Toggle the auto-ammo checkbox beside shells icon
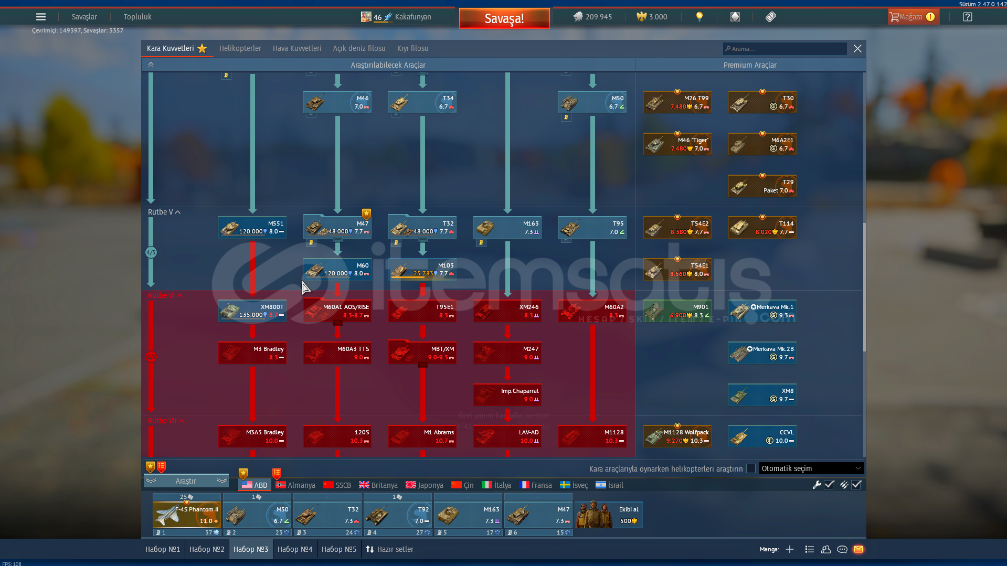Viewport: 1007px width, 566px height. (856, 485)
